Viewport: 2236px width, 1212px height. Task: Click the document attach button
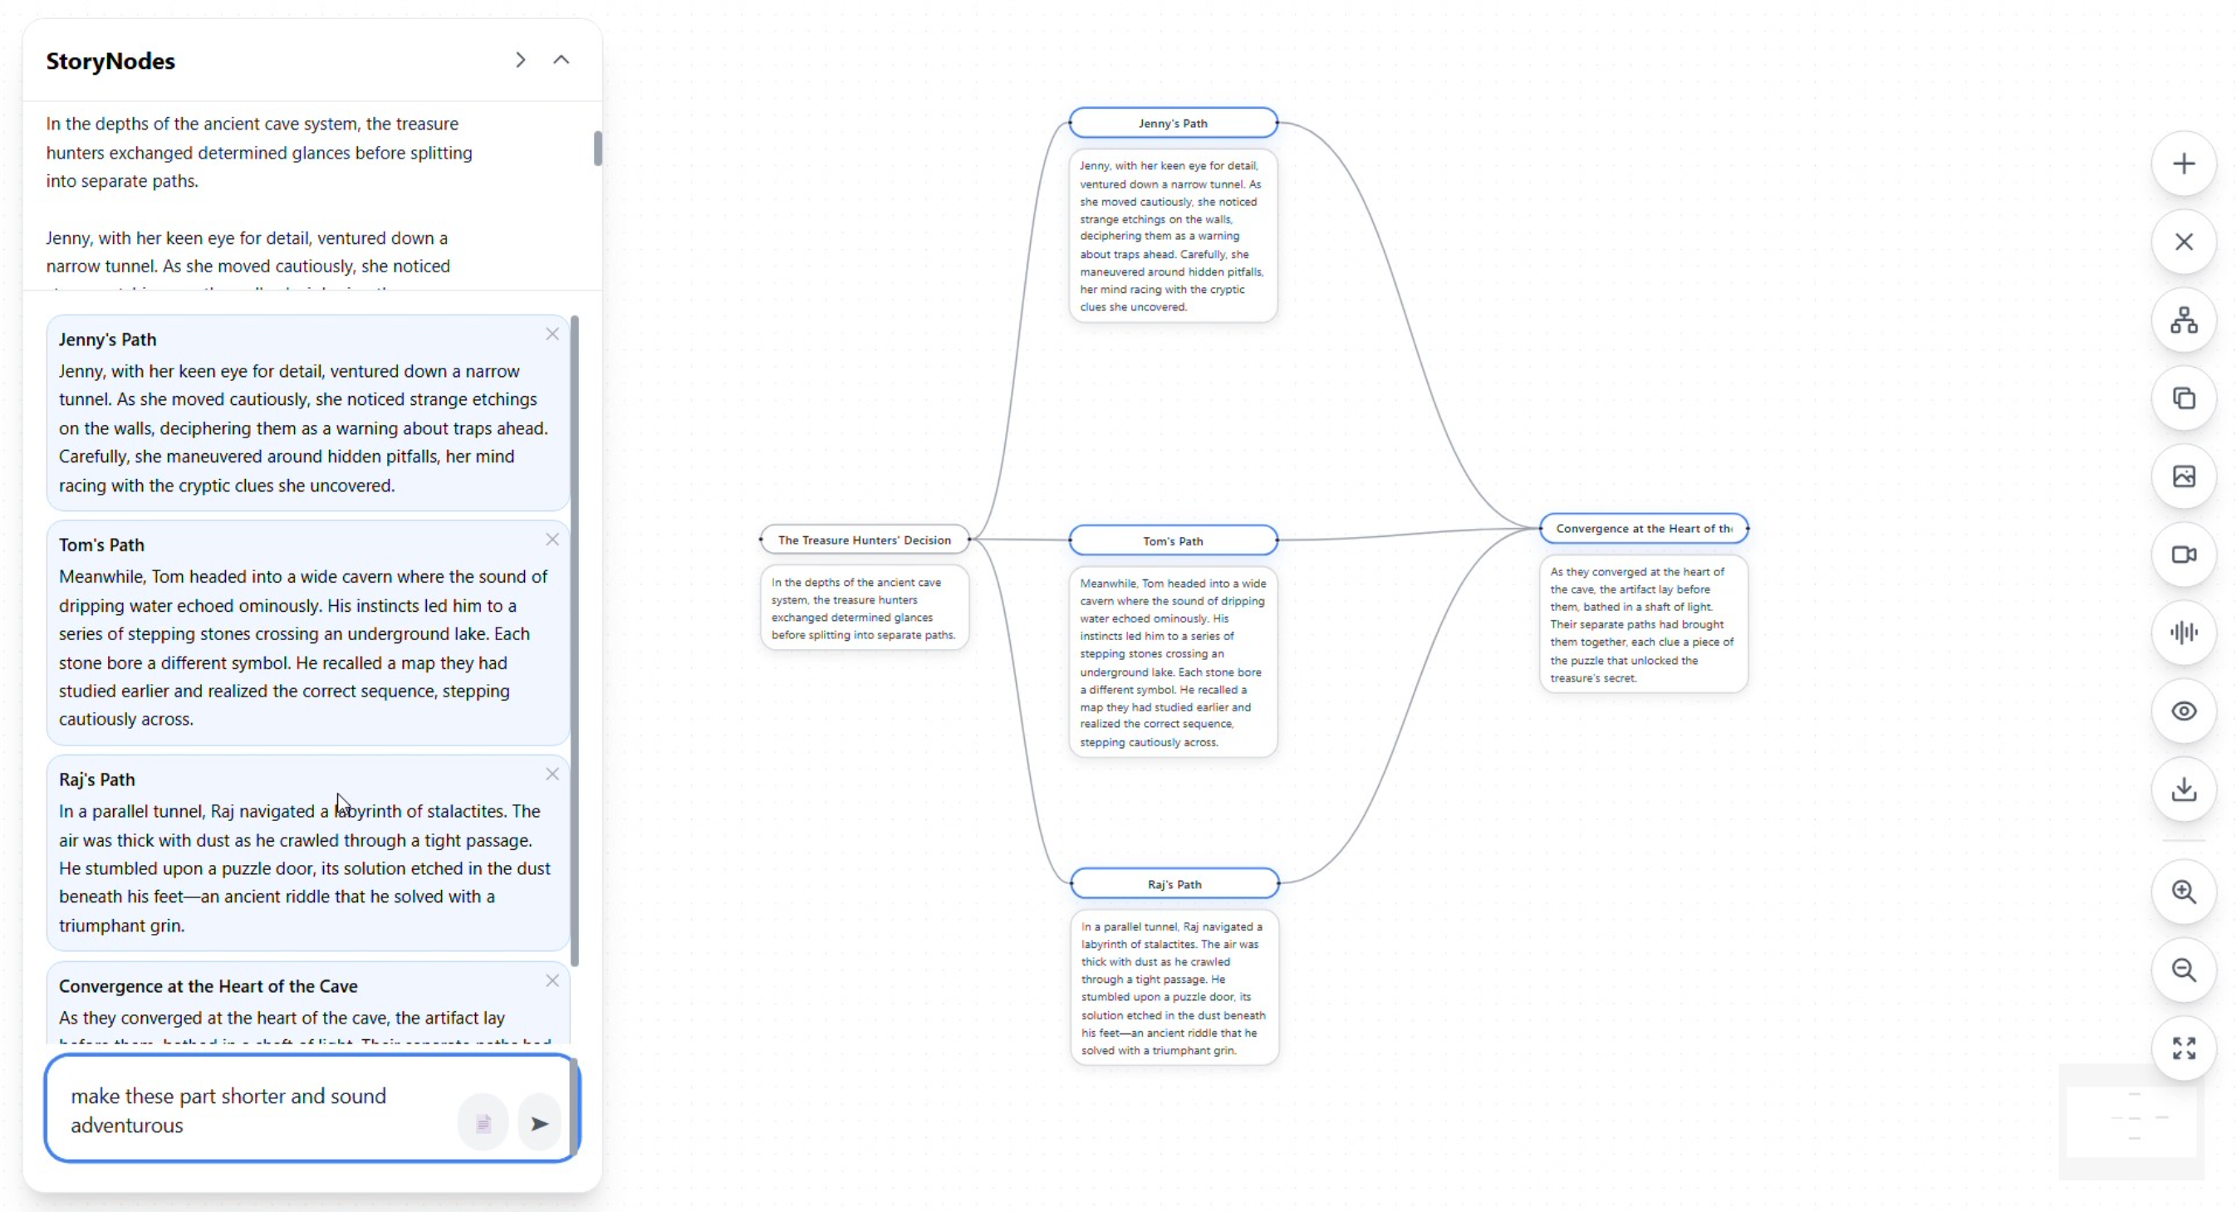(483, 1123)
